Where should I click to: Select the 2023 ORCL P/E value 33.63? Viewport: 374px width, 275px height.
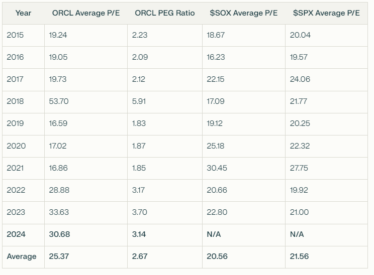point(59,212)
